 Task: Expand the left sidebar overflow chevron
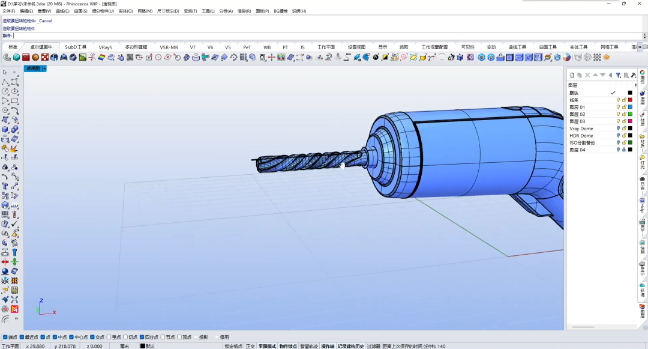tap(17, 318)
